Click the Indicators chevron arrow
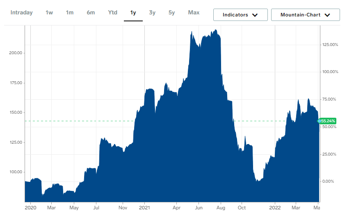This screenshot has height=220, width=347. (x=255, y=15)
